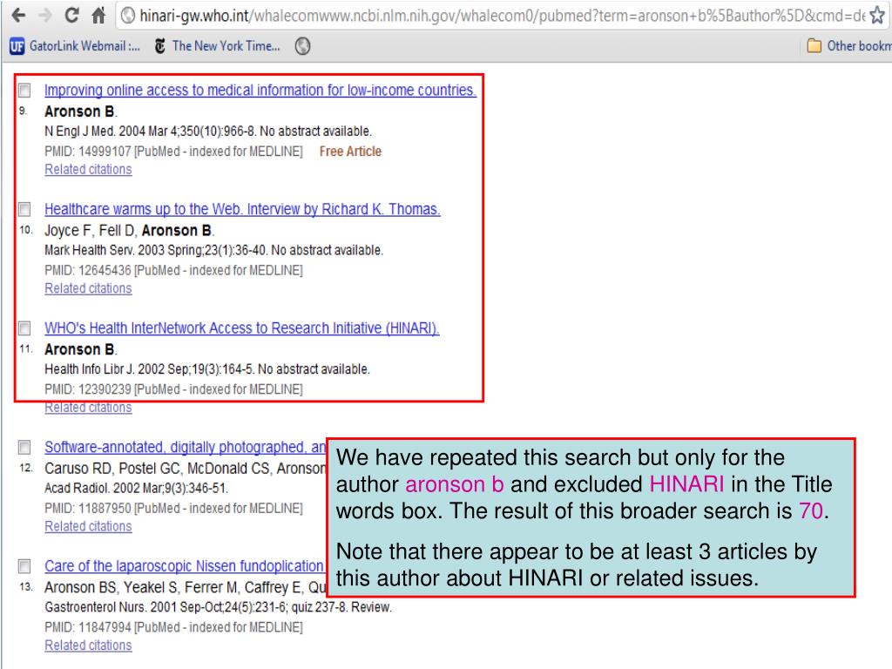
Task: Open 'Healthcare warms up to the Web' article
Action: (242, 209)
